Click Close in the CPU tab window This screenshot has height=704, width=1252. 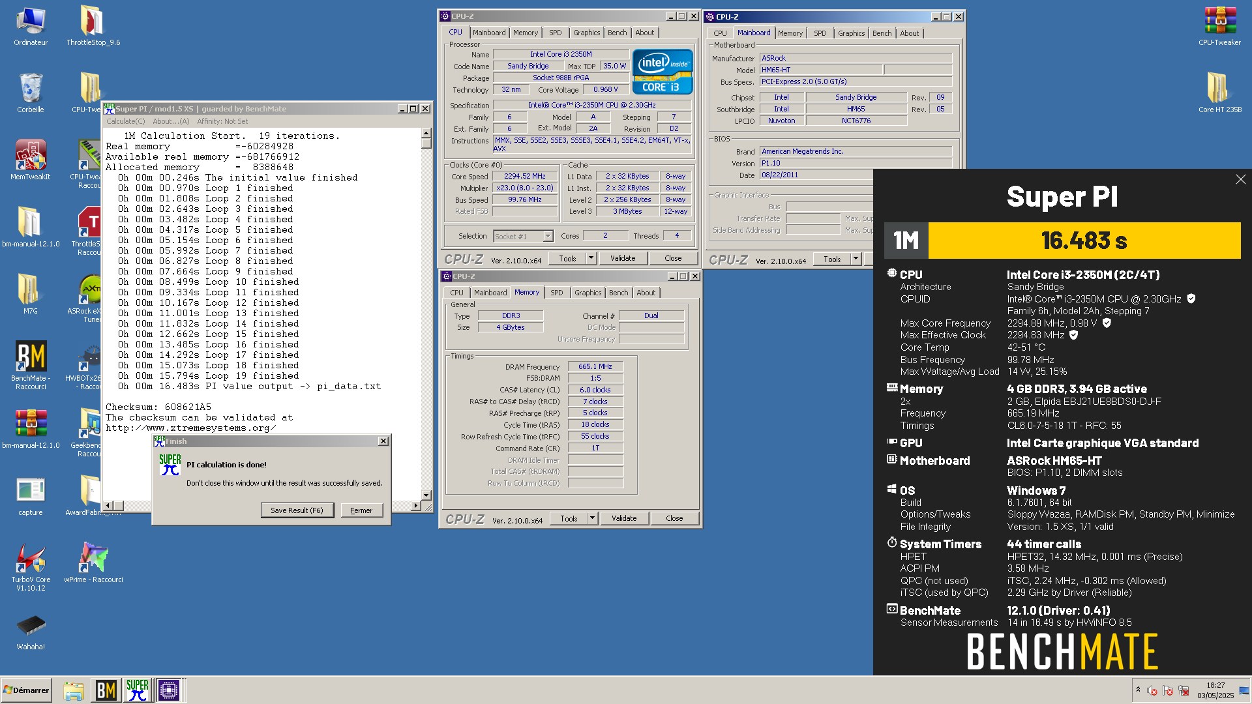(x=673, y=258)
